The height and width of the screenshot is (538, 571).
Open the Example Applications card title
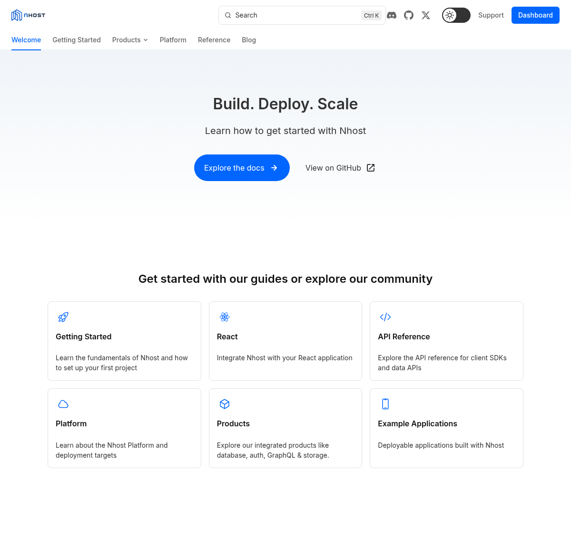pyautogui.click(x=417, y=423)
